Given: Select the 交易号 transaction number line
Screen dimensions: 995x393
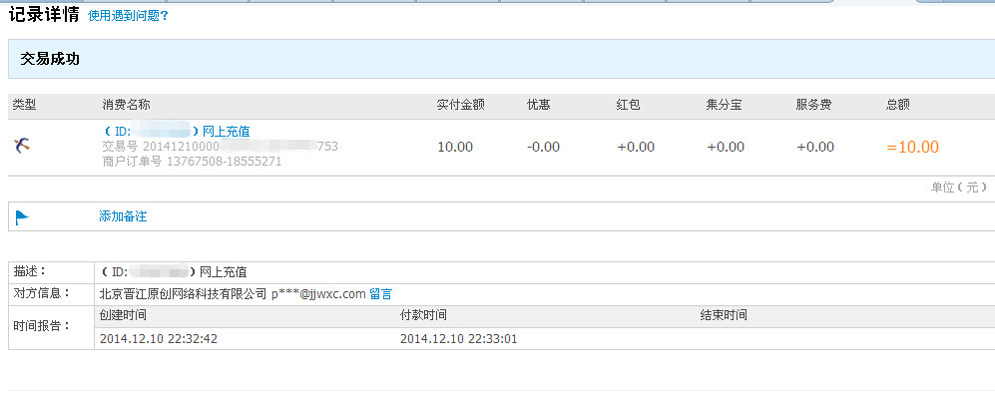Looking at the screenshot, I should [221, 147].
